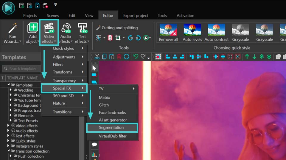Open the Run Wizard dropdown arrow
The image size is (286, 160).
(x=20, y=41)
